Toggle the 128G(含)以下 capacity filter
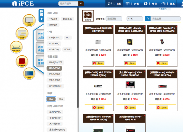 [x=55, y=62]
